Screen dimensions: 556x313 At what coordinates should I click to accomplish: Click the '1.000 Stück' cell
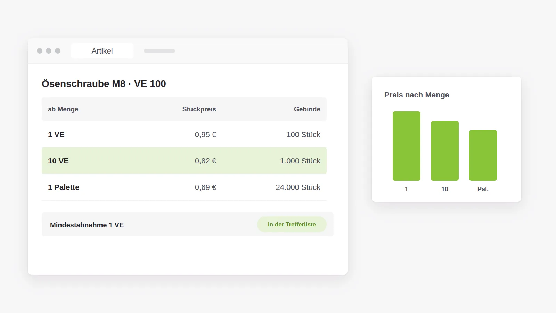pyautogui.click(x=300, y=161)
